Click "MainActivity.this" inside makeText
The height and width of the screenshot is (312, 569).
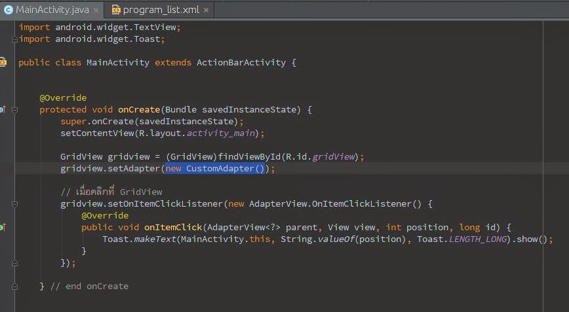(226, 239)
